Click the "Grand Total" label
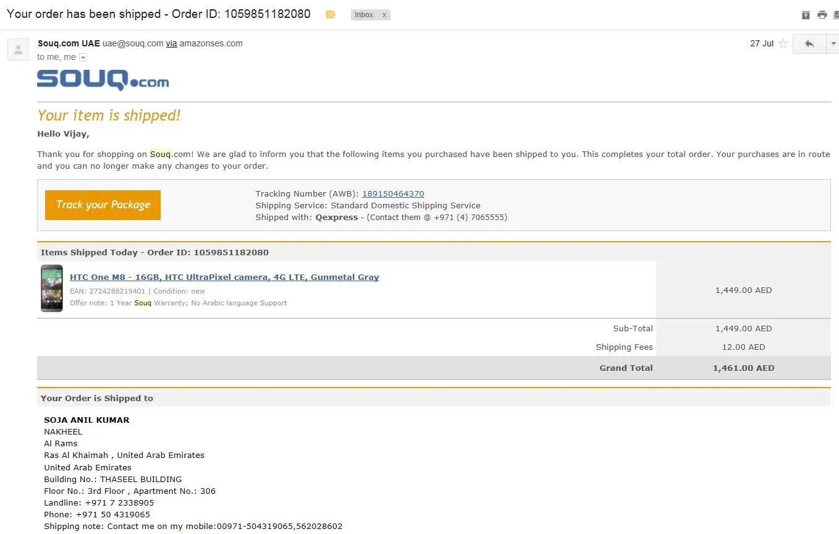Screen dimensions: 839x534 point(626,368)
